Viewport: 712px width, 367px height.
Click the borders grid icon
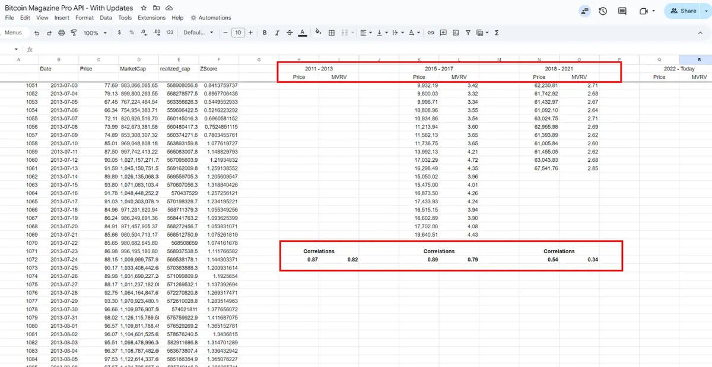coord(332,33)
